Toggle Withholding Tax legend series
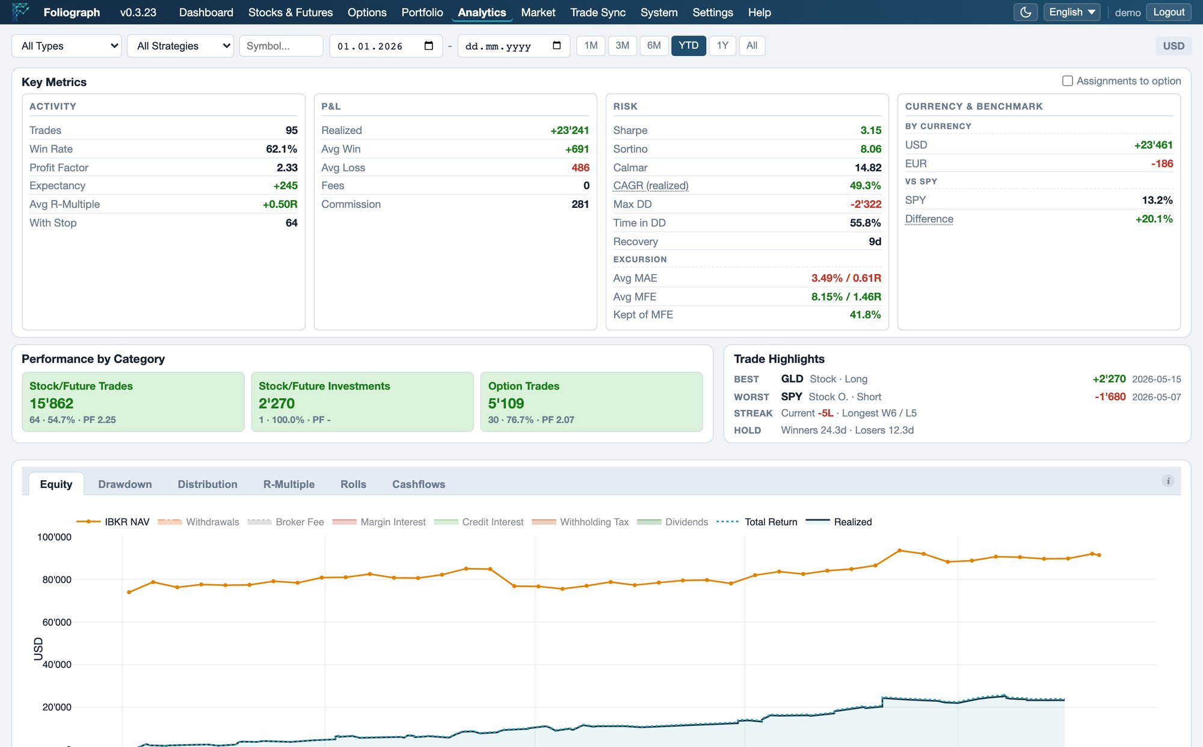The image size is (1203, 747). point(580,522)
